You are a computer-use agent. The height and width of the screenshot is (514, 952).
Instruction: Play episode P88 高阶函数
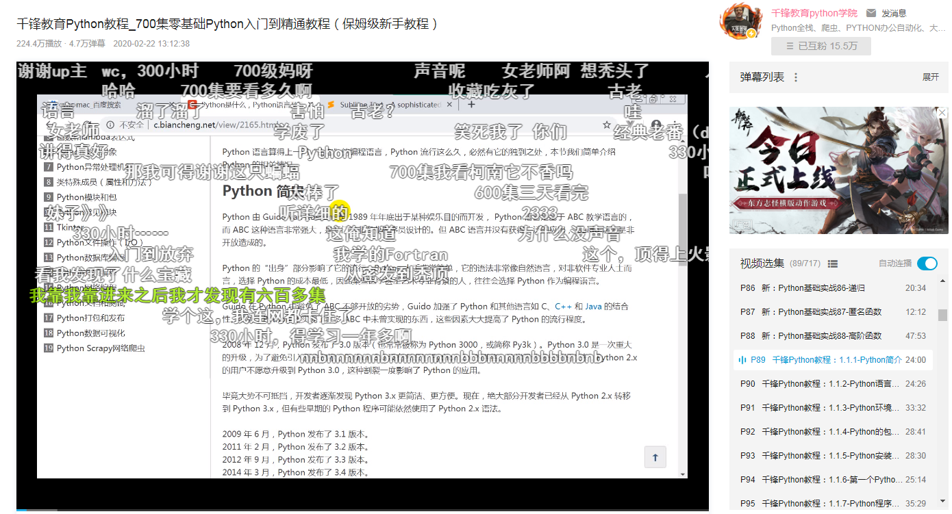pyautogui.click(x=834, y=336)
